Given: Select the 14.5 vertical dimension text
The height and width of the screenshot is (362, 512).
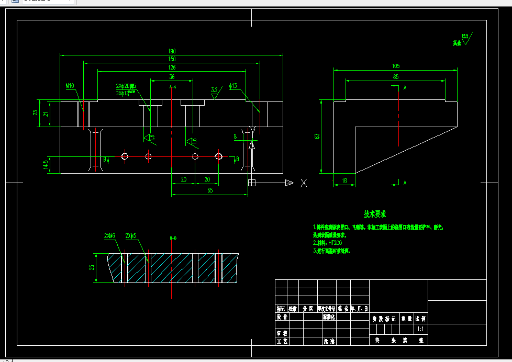Looking at the screenshot, I should (x=46, y=164).
